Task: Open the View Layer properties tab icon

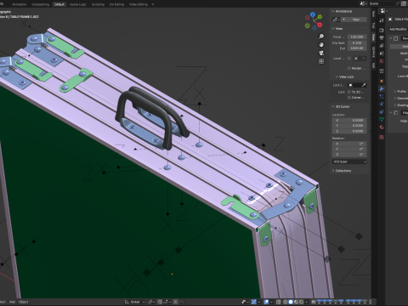Action: click(x=382, y=46)
